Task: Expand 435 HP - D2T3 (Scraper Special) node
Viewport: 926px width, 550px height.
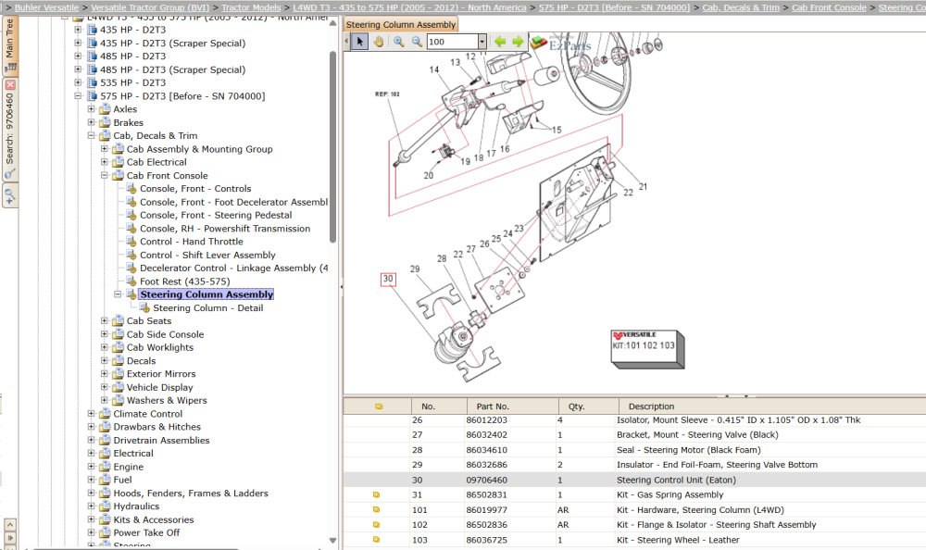Action: coord(78,43)
